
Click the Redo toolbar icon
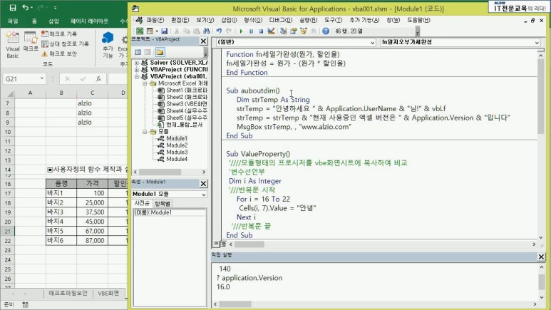pos(229,31)
